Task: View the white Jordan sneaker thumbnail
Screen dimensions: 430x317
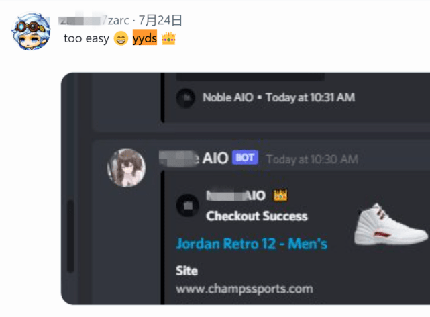Action: 391,225
